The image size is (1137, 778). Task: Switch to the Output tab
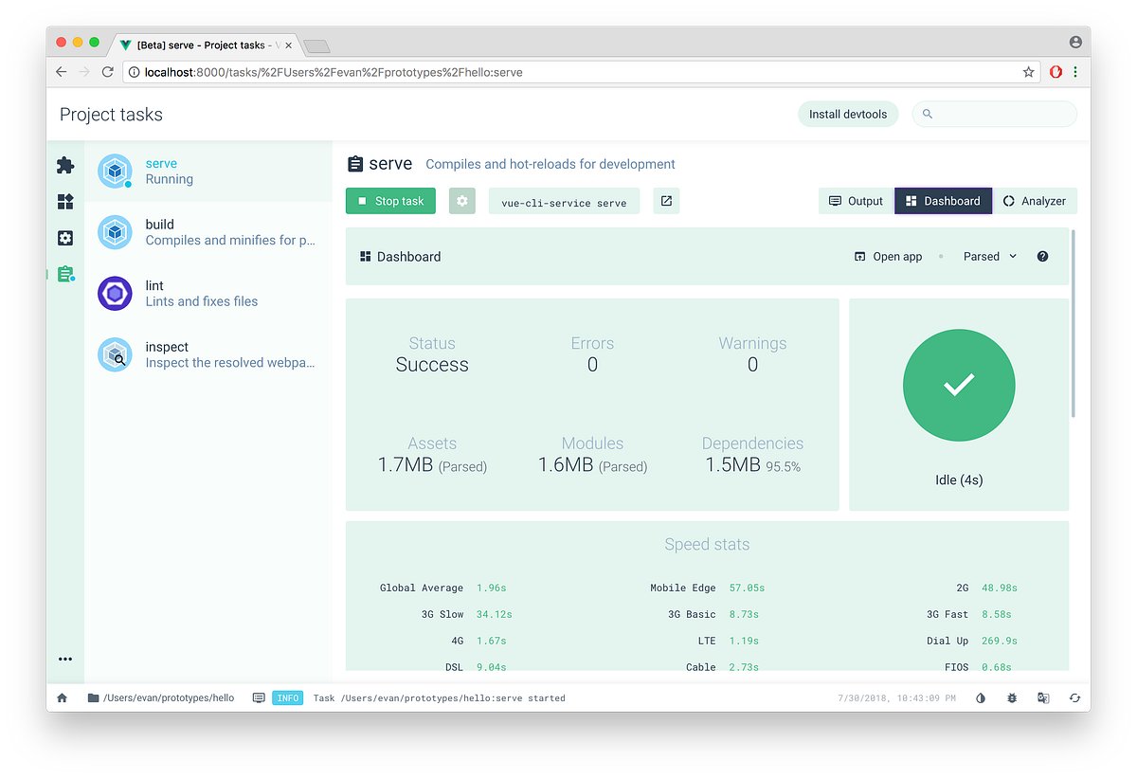tap(856, 201)
